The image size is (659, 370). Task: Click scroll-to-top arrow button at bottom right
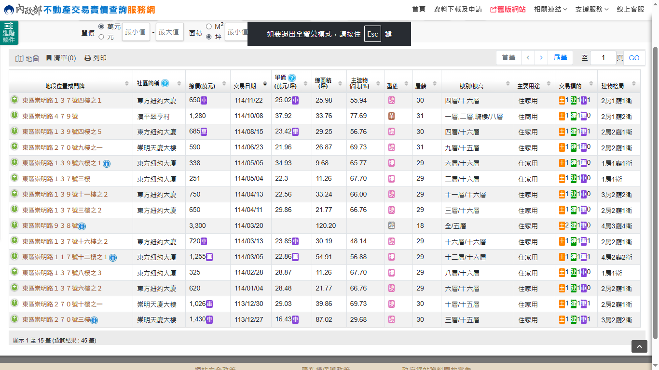pos(639,346)
